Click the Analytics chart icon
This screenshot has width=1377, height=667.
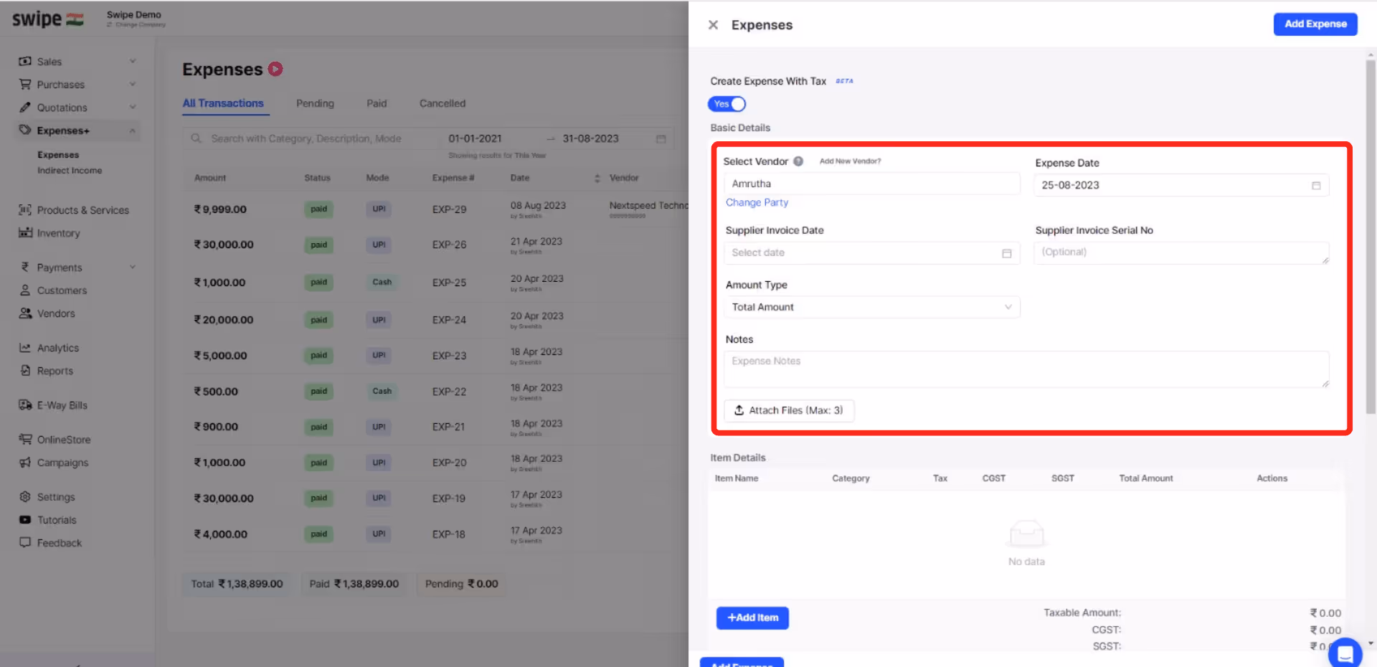click(x=25, y=348)
